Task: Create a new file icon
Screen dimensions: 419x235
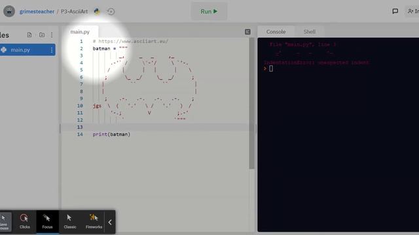Action: 29,35
